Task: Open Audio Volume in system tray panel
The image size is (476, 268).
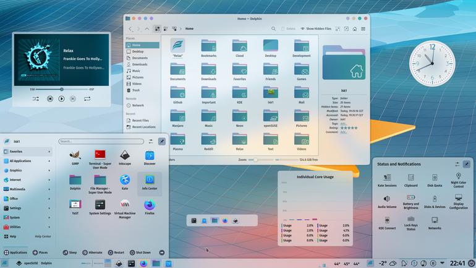Action: [x=387, y=202]
